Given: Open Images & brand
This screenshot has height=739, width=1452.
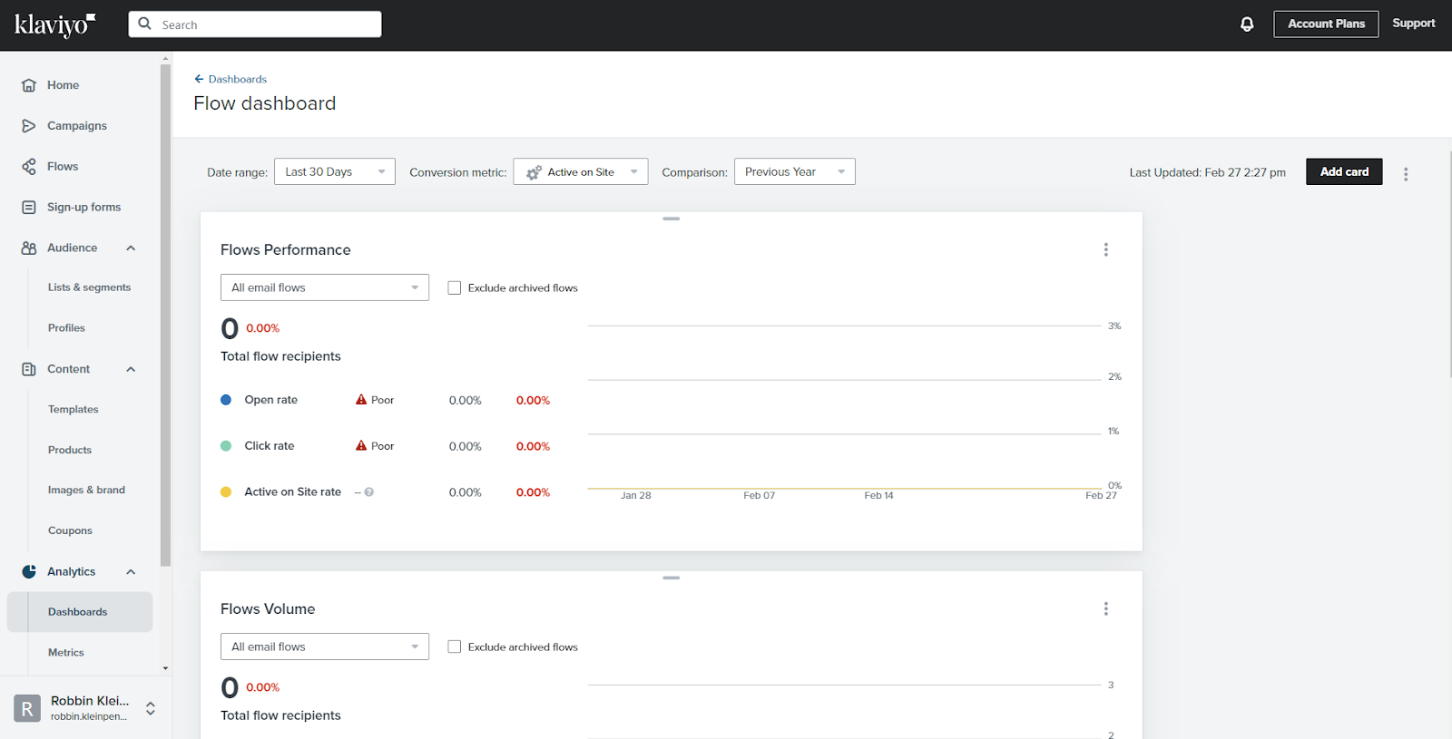Looking at the screenshot, I should click(86, 491).
